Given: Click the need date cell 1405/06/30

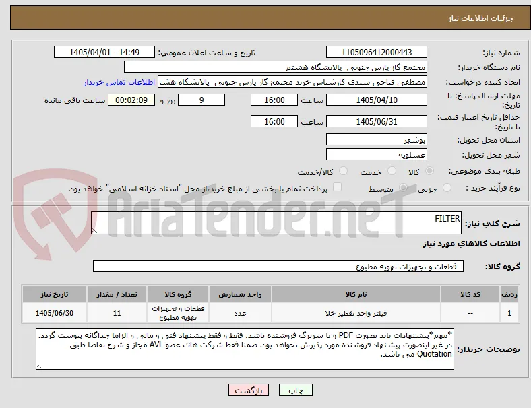Looking at the screenshot, I should point(55,313).
